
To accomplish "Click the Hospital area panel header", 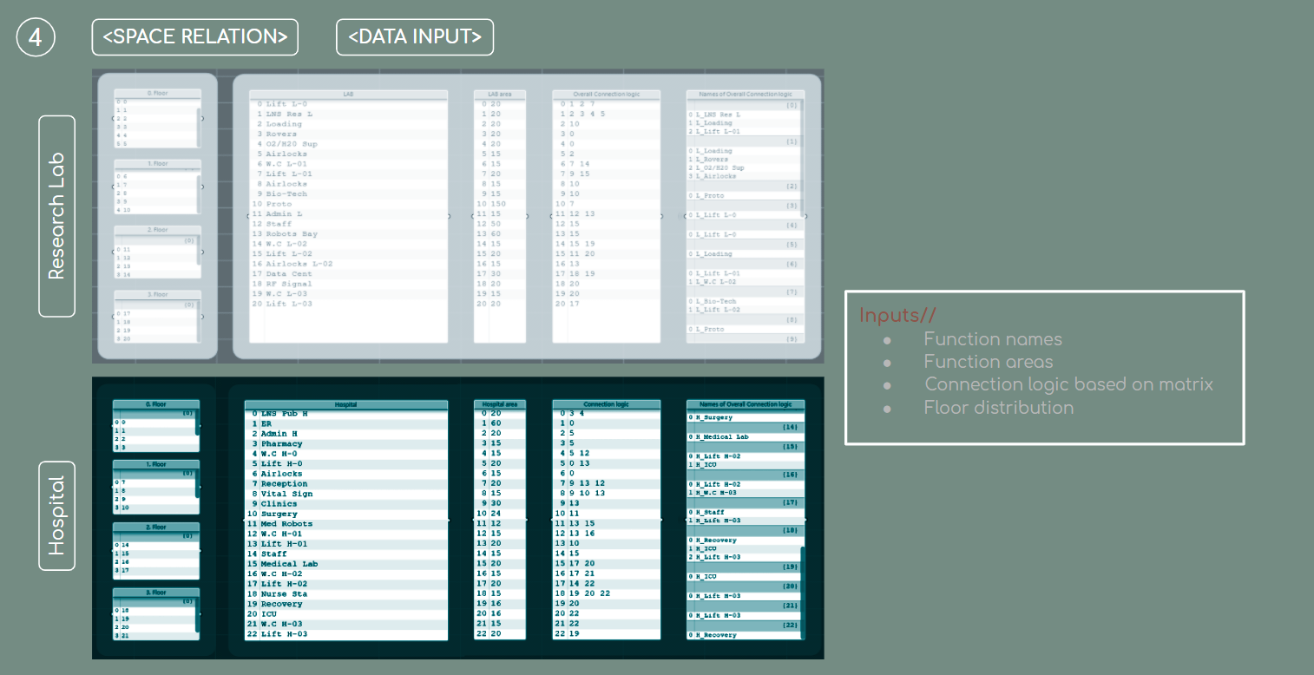I will coord(500,404).
